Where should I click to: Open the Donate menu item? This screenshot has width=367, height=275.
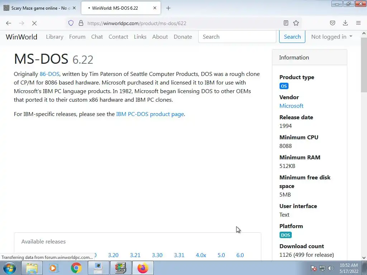pyautogui.click(x=183, y=37)
